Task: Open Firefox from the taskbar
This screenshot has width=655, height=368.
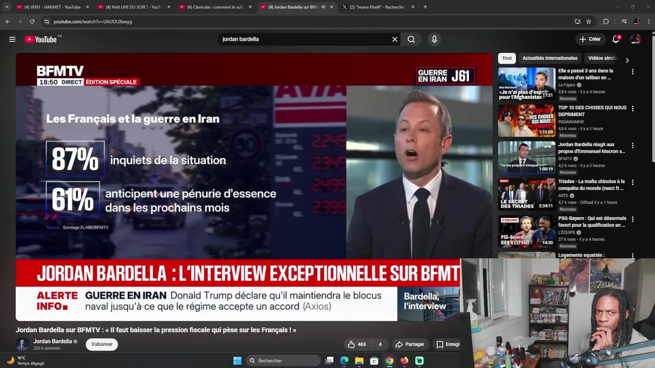Action: 404,361
